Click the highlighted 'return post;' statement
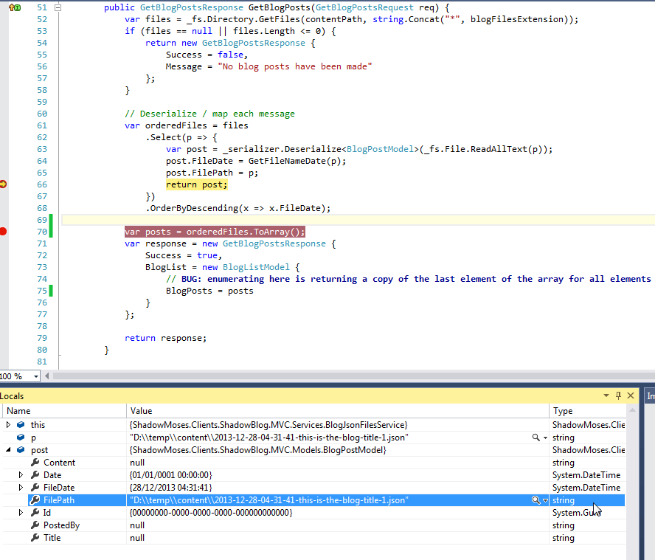Viewport: 655px width, 560px height. (x=196, y=184)
